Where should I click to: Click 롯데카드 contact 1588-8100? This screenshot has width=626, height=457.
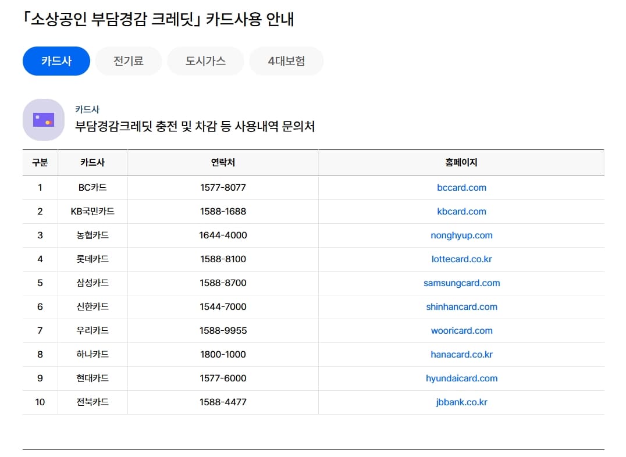tap(223, 259)
